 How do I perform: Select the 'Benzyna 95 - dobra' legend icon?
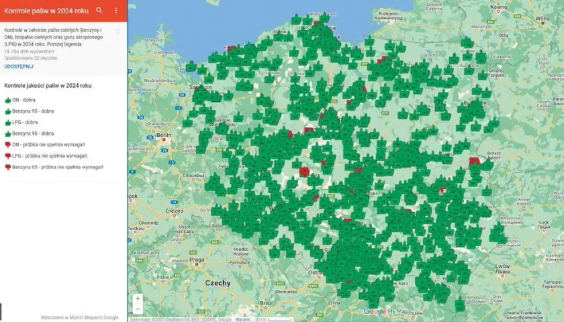click(x=7, y=111)
